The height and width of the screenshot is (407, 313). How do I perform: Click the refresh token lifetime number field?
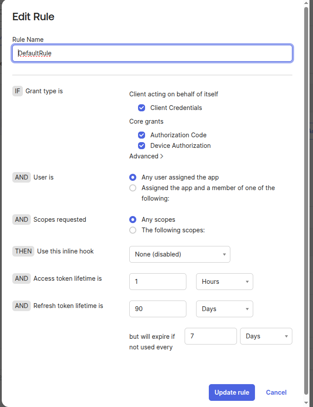pos(157,309)
